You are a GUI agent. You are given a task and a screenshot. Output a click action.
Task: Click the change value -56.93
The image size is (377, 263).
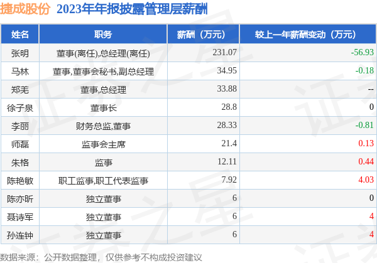363,52
